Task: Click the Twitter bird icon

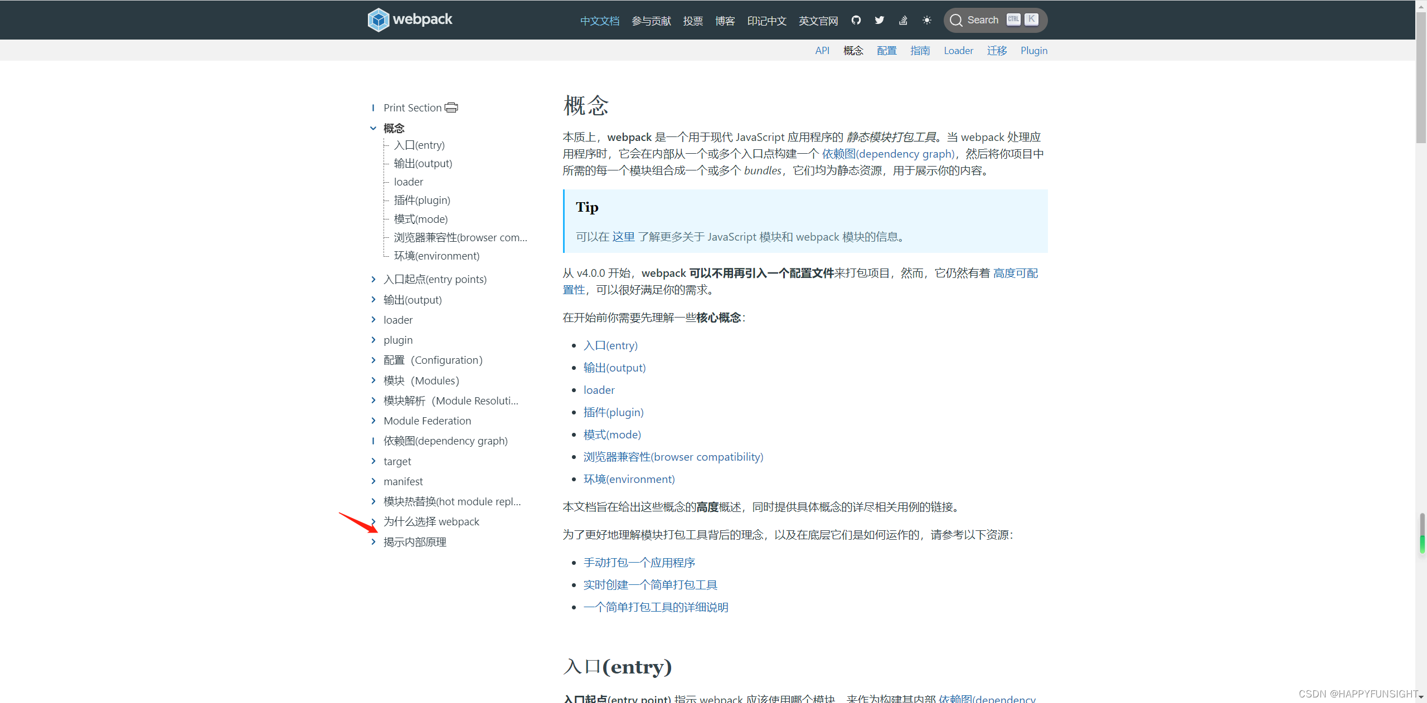Action: [x=878, y=19]
